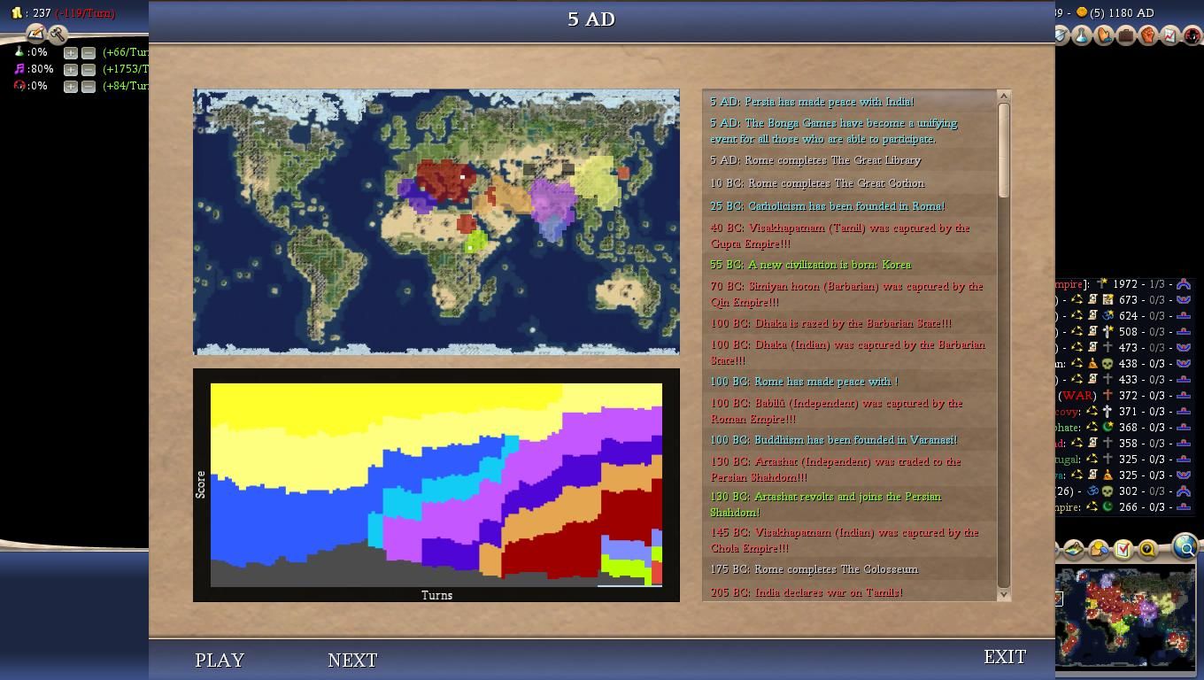Viewport: 1204px width, 680px height.
Task: Click the red checkmark scores toggle icon
Action: 1123,549
